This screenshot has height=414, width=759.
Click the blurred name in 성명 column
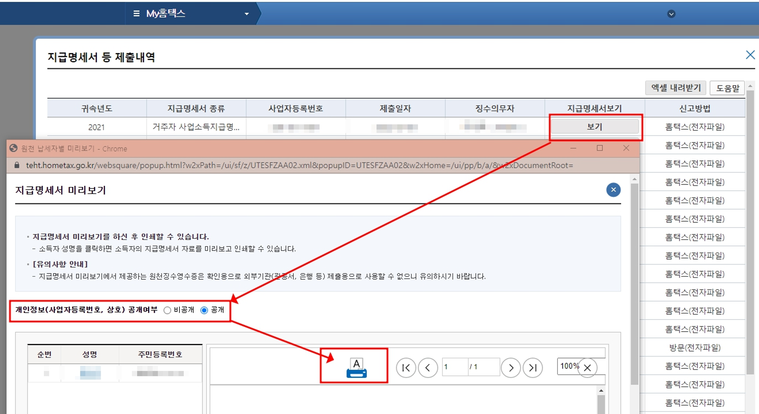90,373
